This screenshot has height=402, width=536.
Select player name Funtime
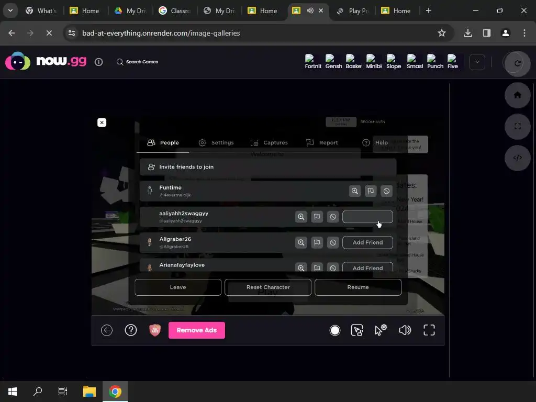(170, 188)
